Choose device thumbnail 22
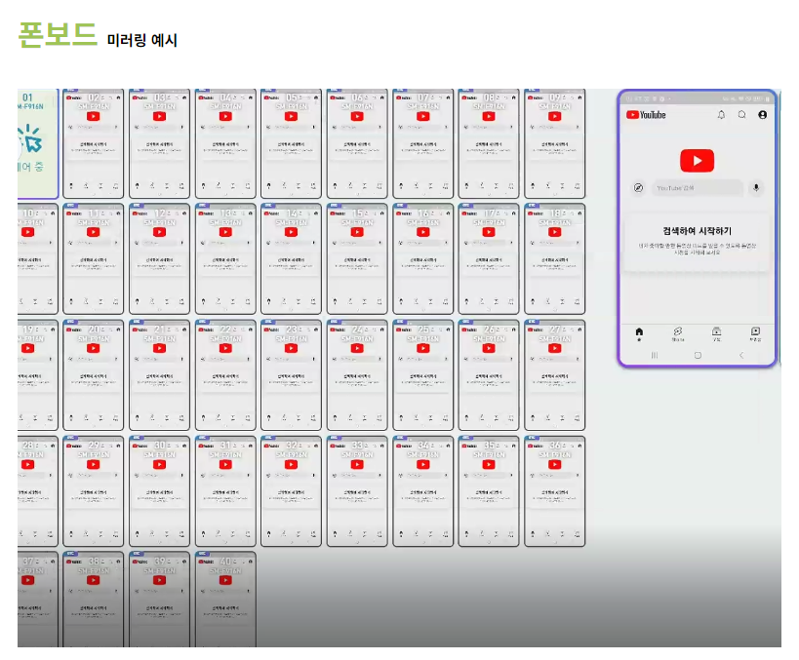 click(225, 374)
